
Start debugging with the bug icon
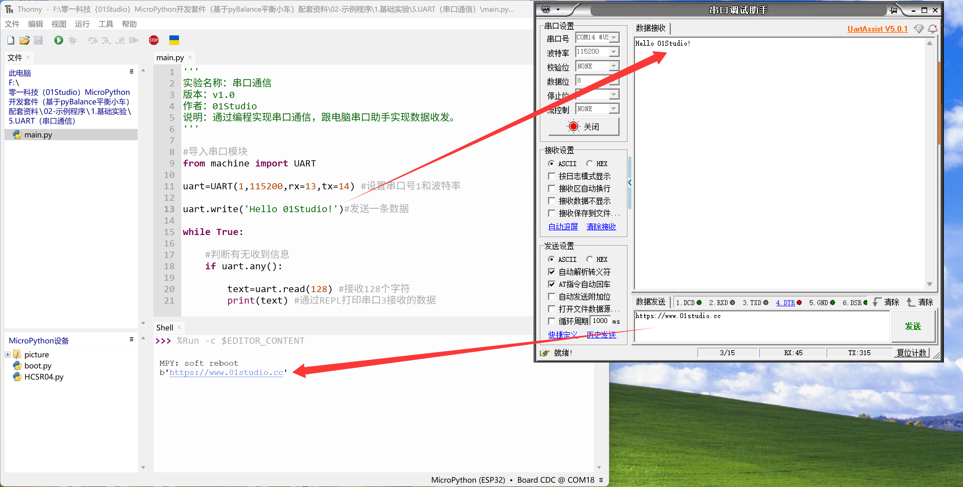point(73,40)
